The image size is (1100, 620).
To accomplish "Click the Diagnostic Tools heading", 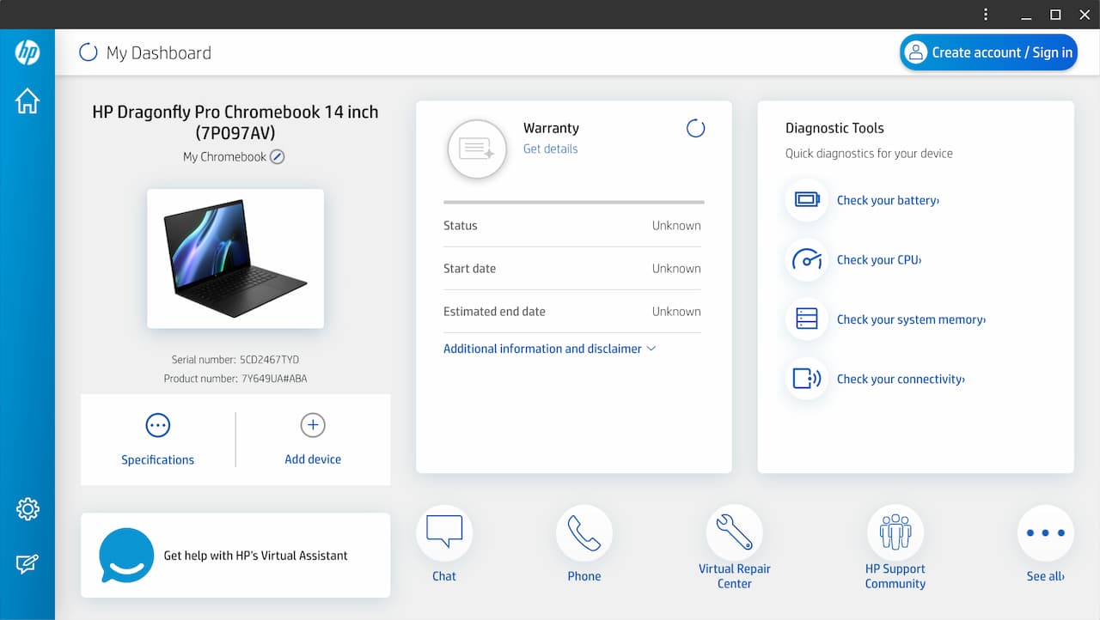I will 834,128.
